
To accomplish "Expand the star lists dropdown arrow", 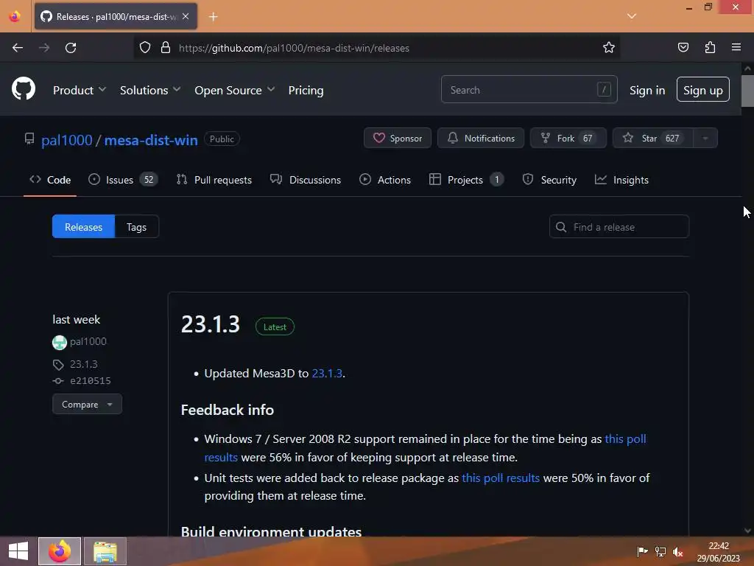I will pos(705,138).
